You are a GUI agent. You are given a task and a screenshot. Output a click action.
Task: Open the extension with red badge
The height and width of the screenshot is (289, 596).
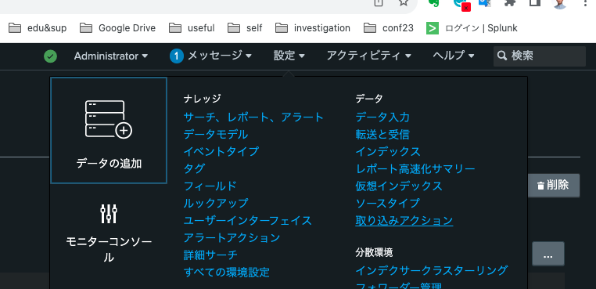tap(461, 4)
